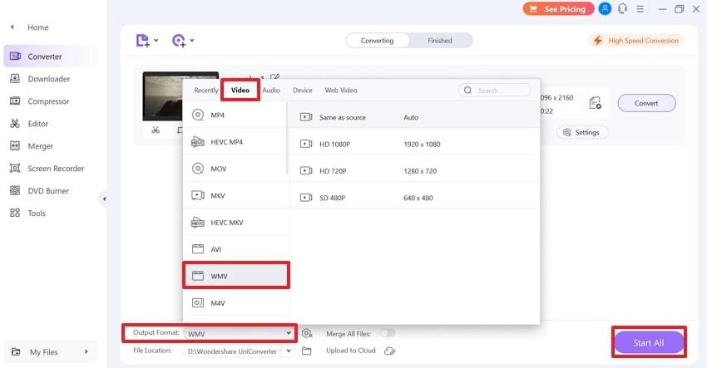This screenshot has width=707, height=368.
Task: Open the Settings button for file
Action: [x=582, y=132]
